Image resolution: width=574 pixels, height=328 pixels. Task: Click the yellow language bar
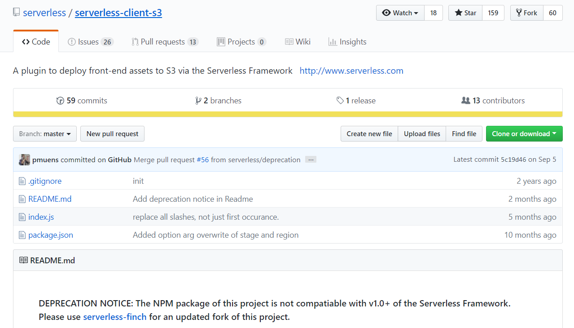coord(288,114)
